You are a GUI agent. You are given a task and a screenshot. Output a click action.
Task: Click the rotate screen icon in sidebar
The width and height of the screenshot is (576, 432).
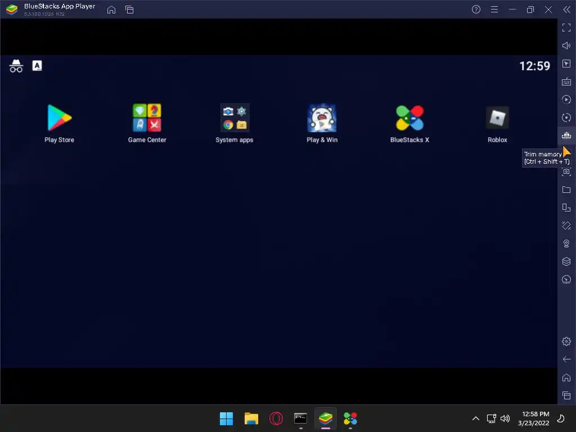[566, 208]
